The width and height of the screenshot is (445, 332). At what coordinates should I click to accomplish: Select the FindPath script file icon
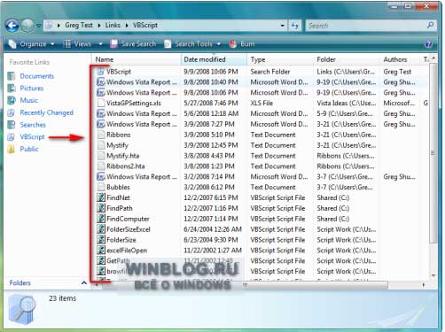pyautogui.click(x=101, y=208)
